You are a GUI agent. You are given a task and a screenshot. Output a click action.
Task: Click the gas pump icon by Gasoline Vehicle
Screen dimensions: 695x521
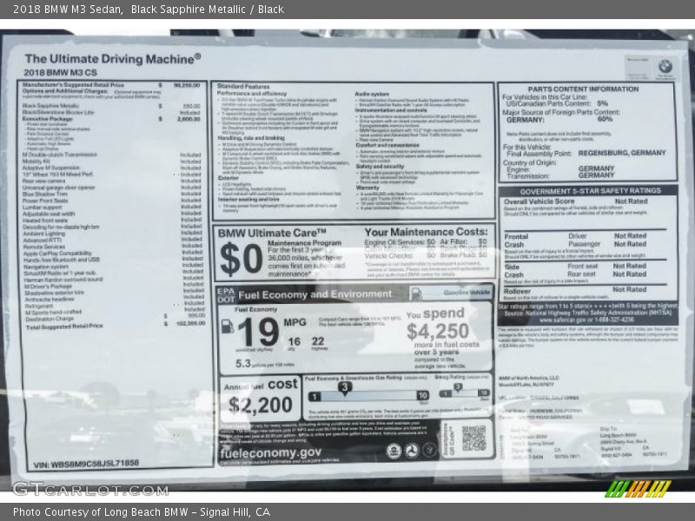tap(416, 293)
